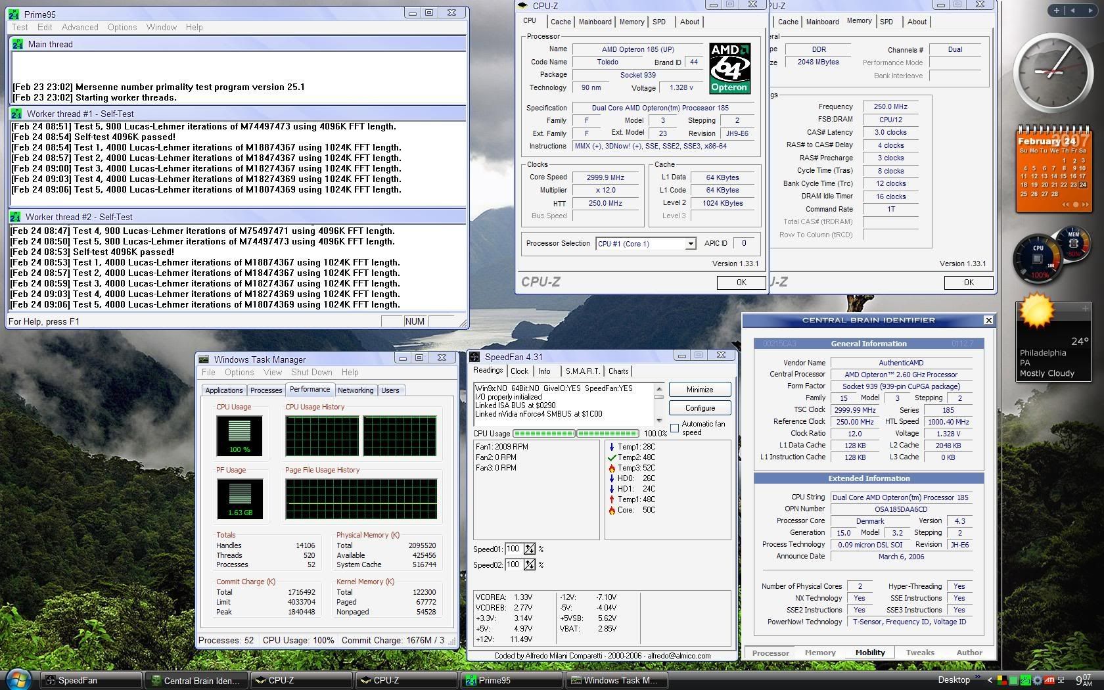Click the HD0 blue down arrow icon

pos(612,478)
